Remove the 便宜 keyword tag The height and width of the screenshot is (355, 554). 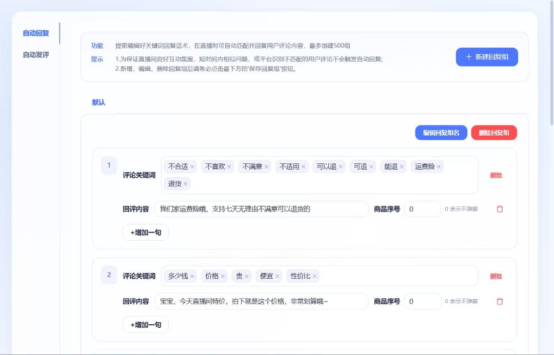coord(278,276)
